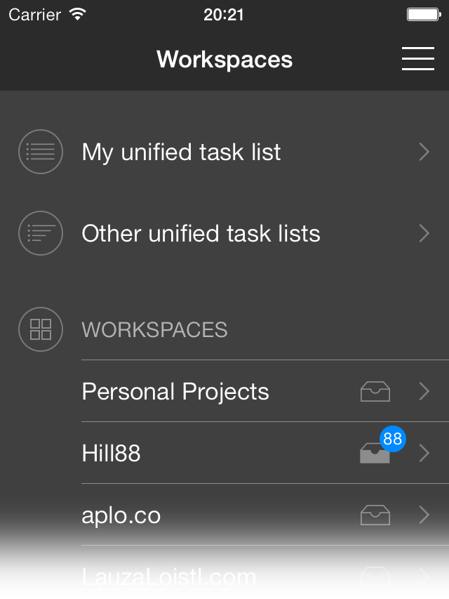
Task: Open the Hill88 inbox icon
Action: (374, 455)
